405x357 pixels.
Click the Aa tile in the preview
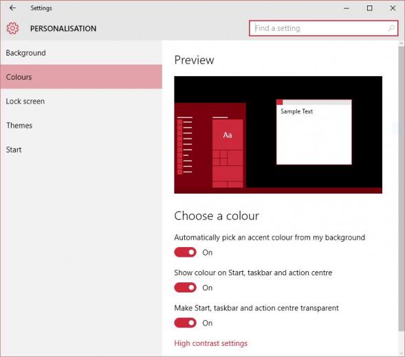(x=228, y=135)
